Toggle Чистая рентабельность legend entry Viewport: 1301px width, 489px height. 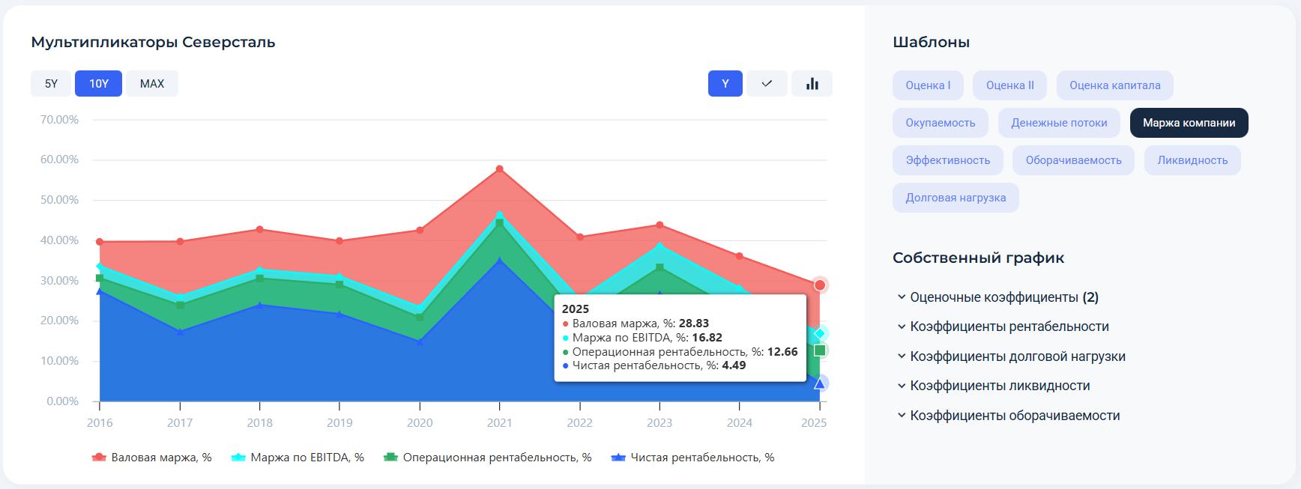[x=693, y=458]
